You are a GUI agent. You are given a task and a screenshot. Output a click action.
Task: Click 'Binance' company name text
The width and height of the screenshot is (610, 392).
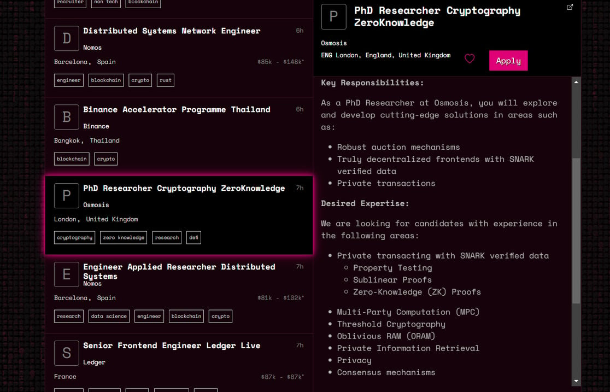[96, 126]
